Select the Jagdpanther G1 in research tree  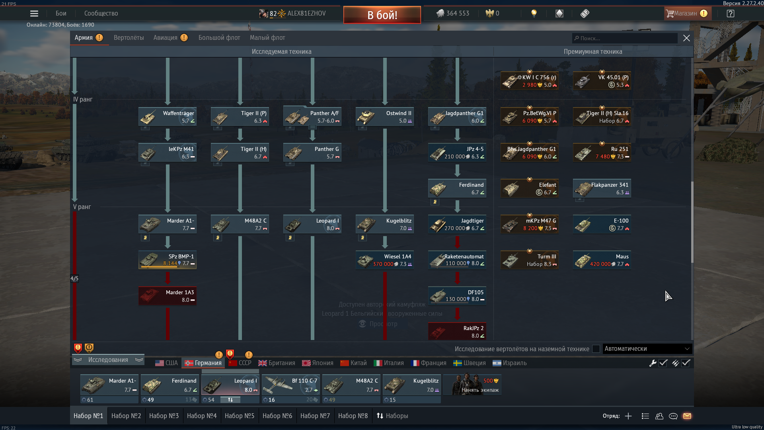pos(457,117)
